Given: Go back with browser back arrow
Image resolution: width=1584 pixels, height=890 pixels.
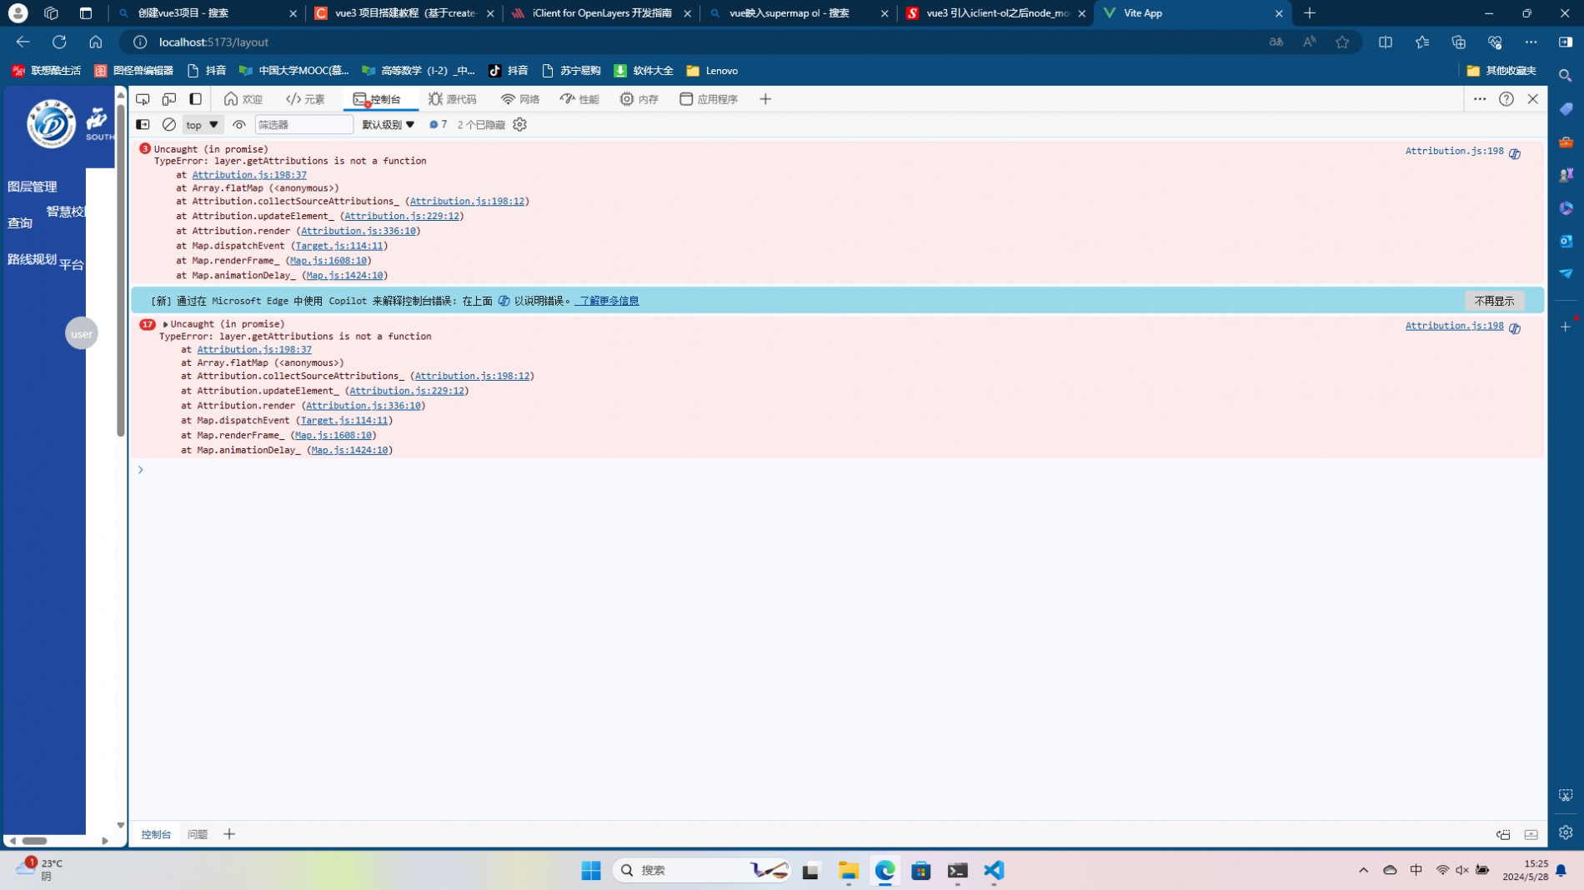Looking at the screenshot, I should pos(23,42).
